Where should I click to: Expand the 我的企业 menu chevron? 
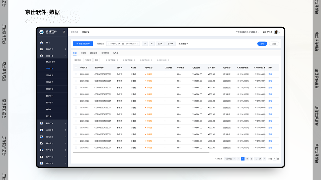pyautogui.click(x=66, y=49)
